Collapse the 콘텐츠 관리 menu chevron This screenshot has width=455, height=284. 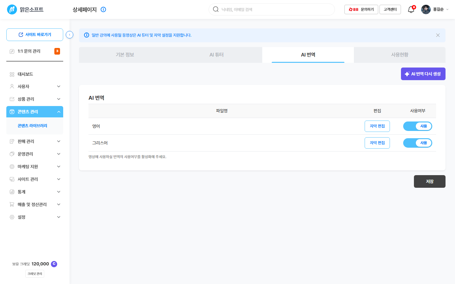tap(59, 112)
